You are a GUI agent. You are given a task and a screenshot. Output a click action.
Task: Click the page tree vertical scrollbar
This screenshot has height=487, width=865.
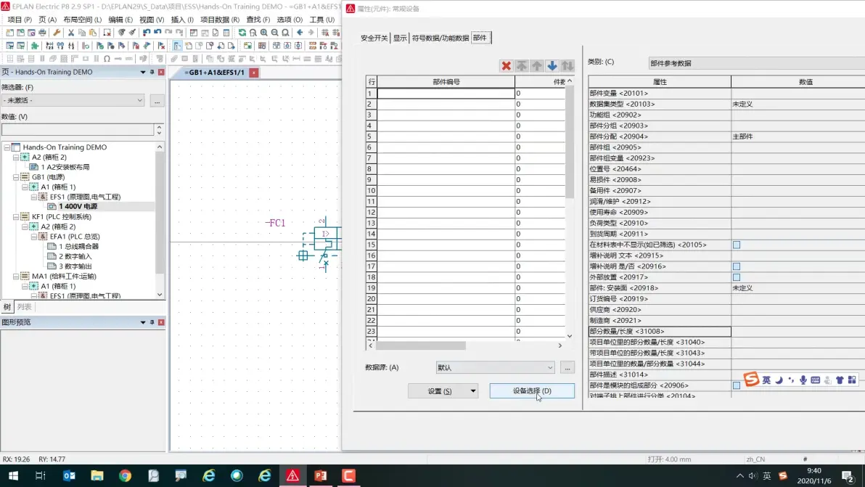click(160, 213)
